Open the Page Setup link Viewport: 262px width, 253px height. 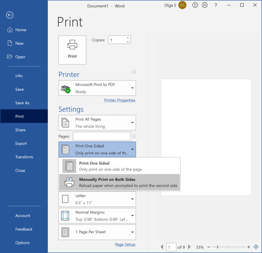coord(125,245)
